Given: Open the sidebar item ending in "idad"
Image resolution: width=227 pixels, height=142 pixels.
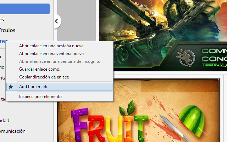Looking at the screenshot, I should click(x=5, y=120).
